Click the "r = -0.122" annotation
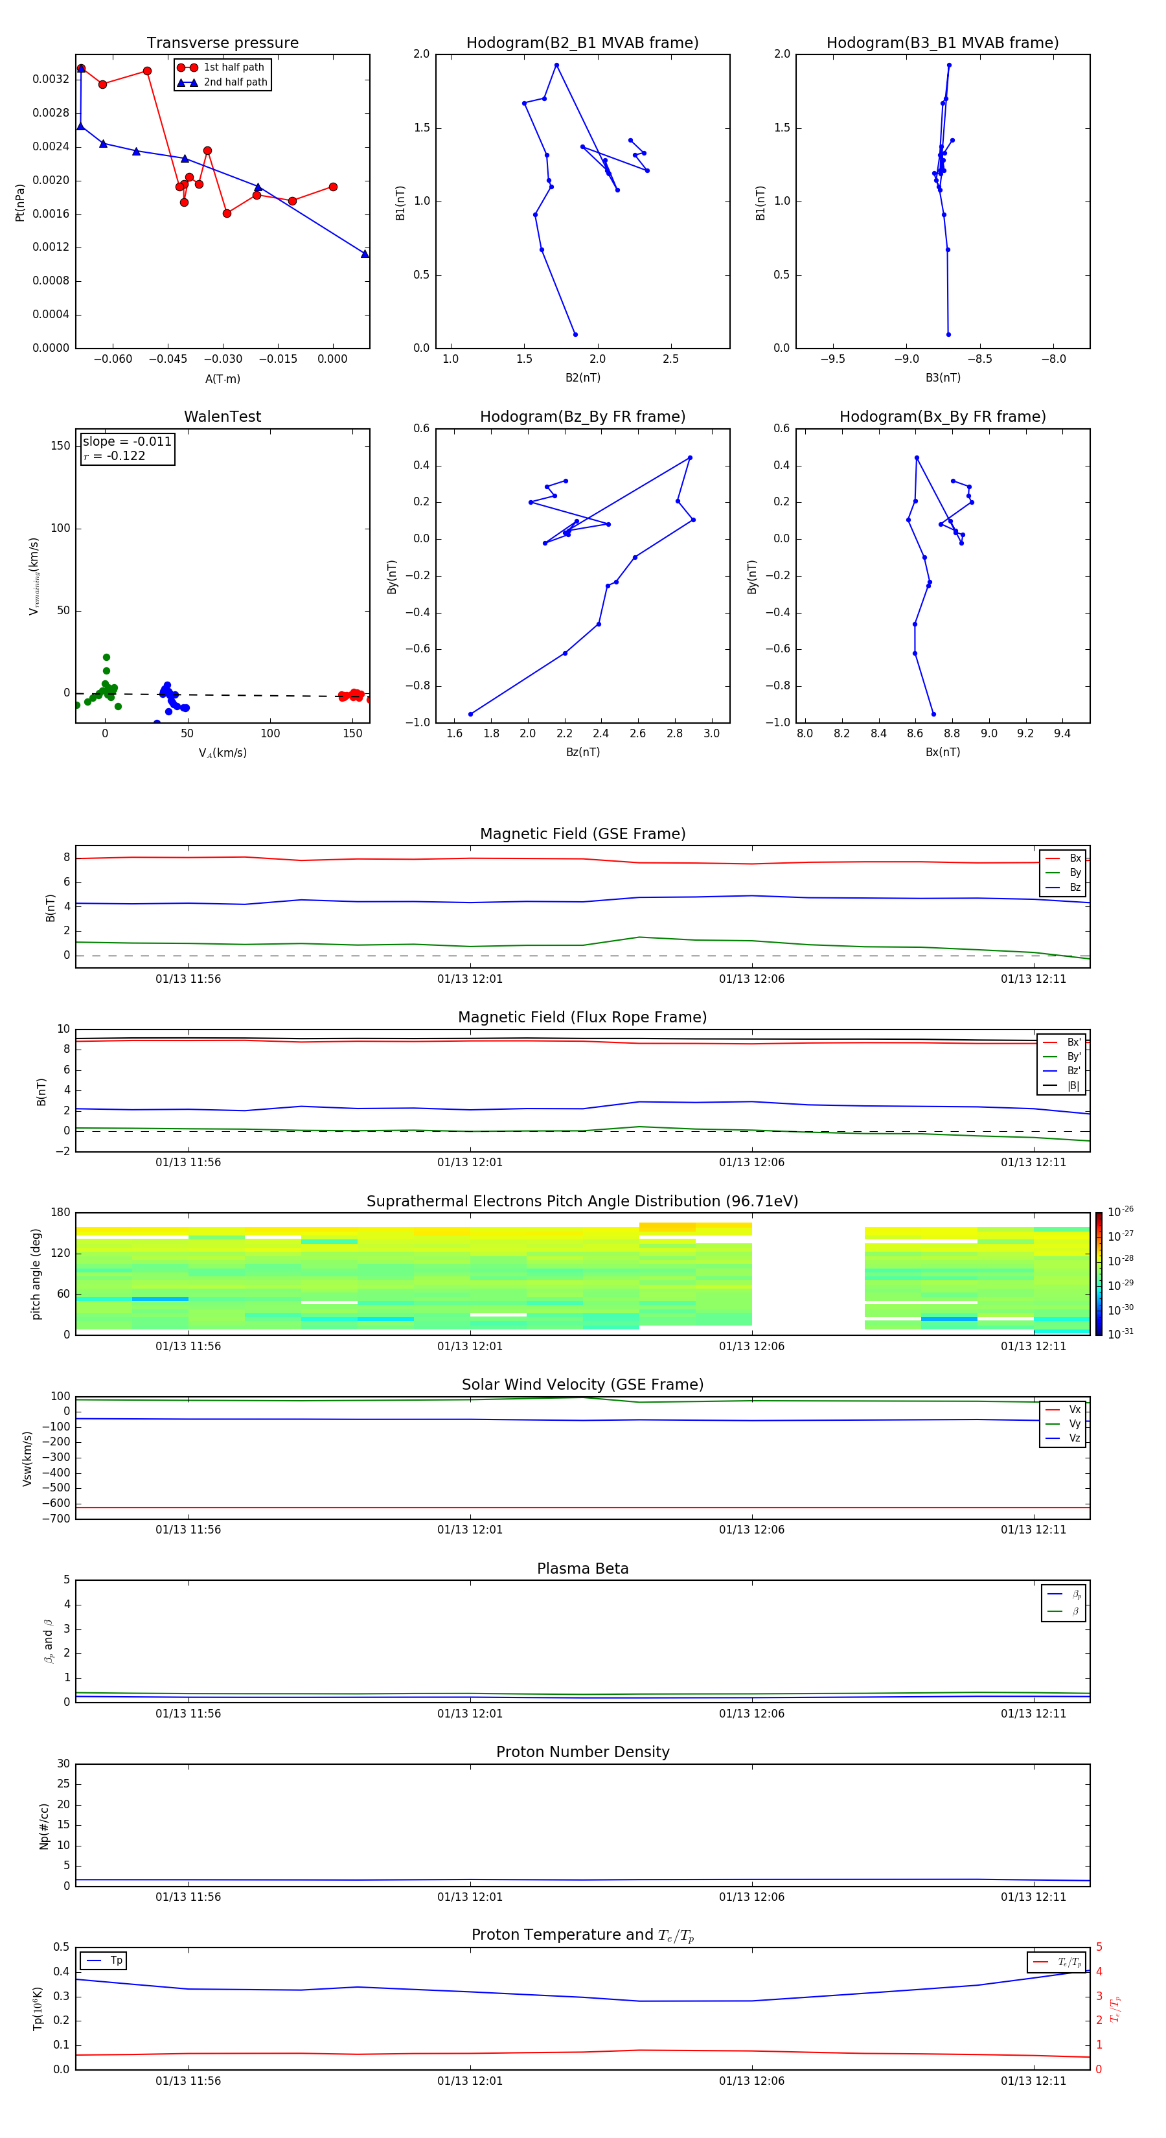Screen dimensions: 1166x2138 point(115,455)
